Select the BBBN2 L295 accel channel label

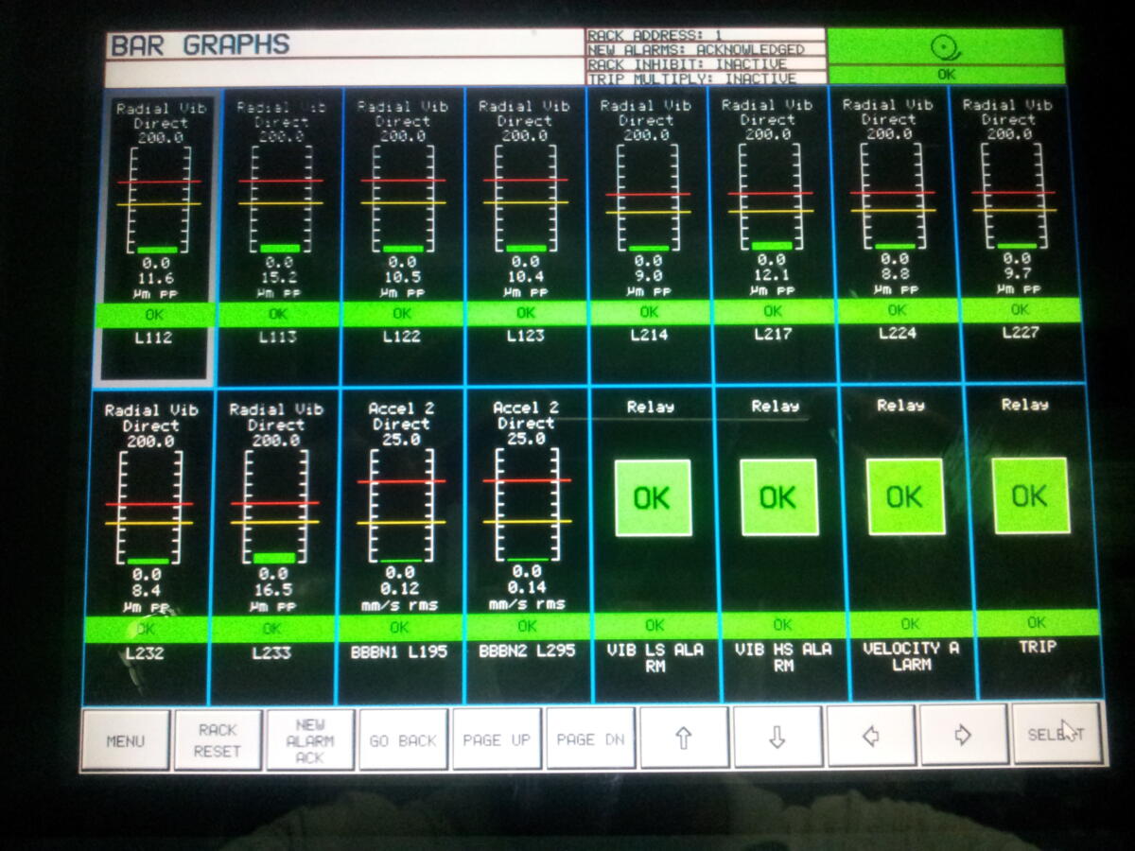(527, 651)
